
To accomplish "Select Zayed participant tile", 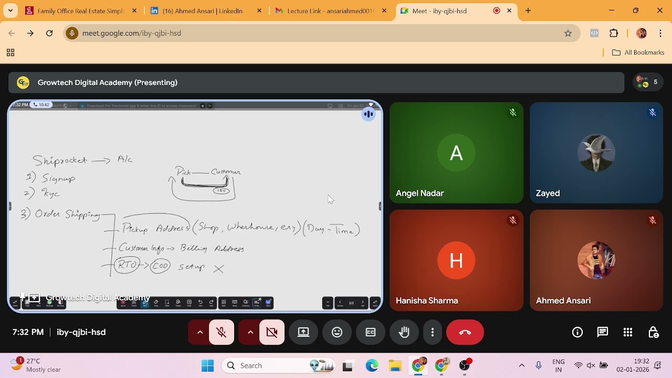I will (596, 153).
